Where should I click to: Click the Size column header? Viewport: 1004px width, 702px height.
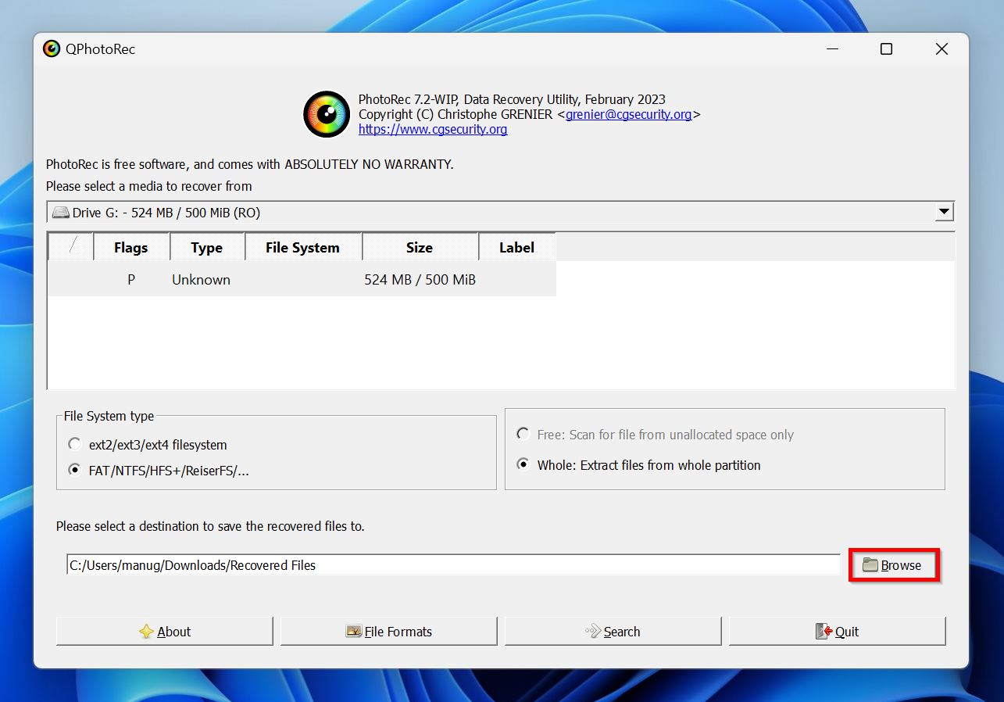(x=420, y=246)
